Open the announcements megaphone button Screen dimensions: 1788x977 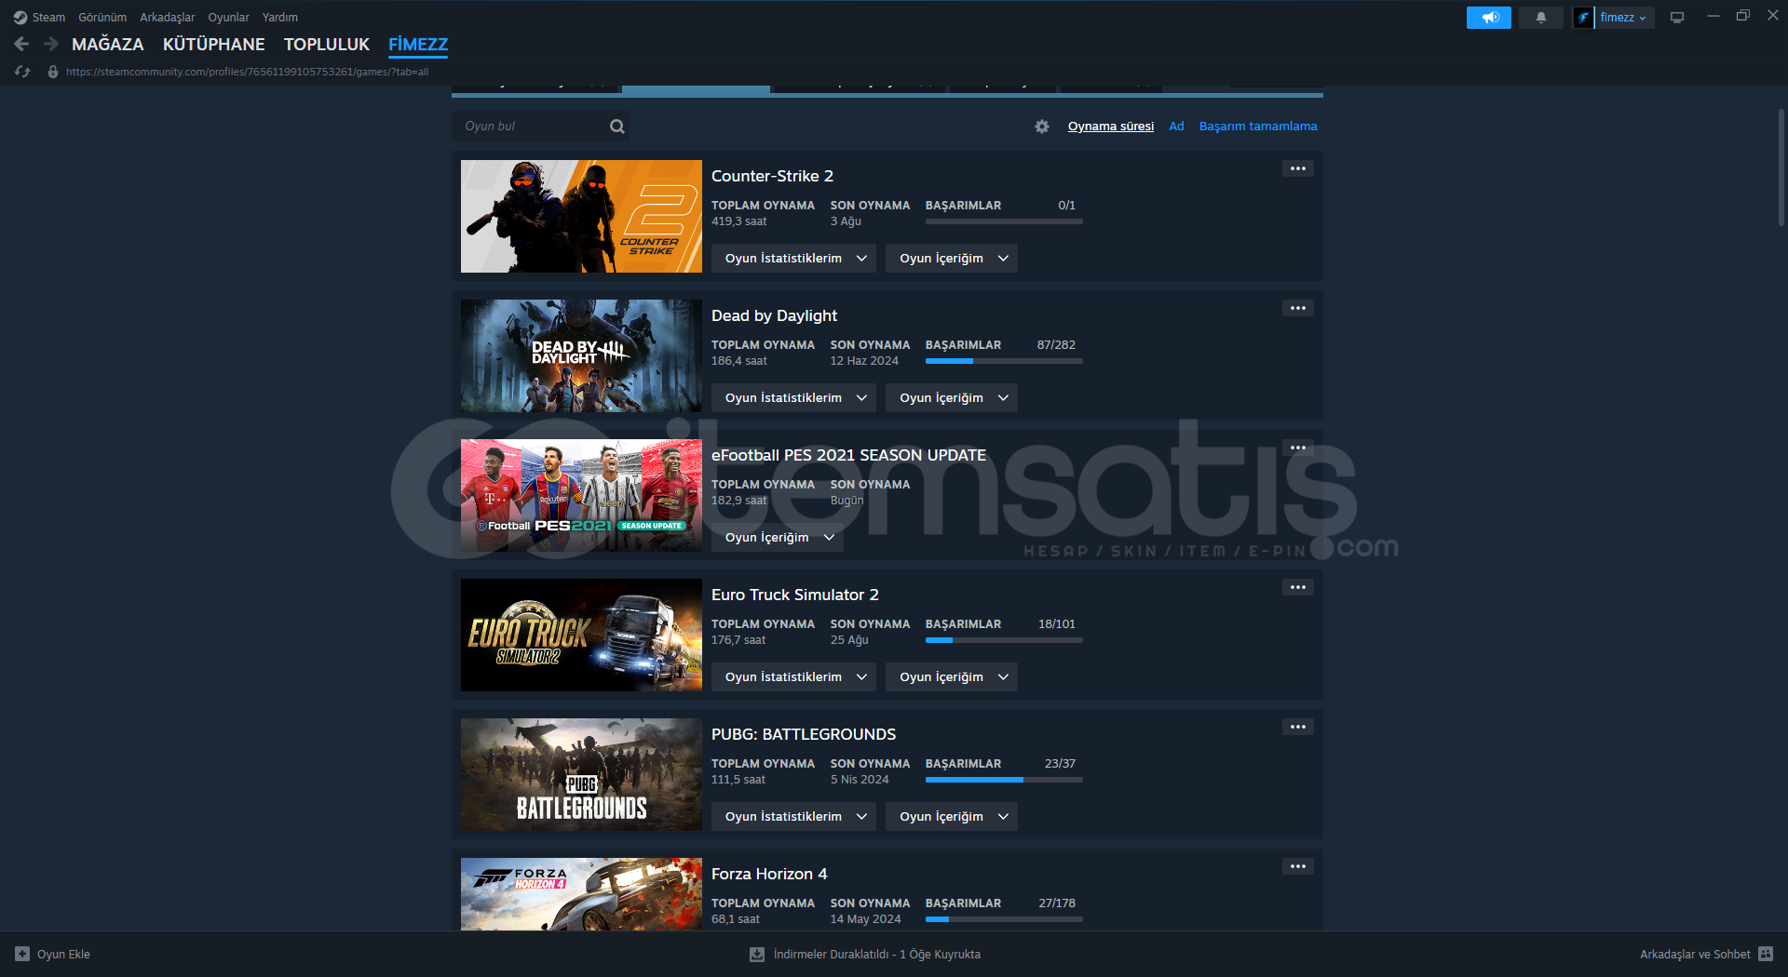click(x=1489, y=18)
